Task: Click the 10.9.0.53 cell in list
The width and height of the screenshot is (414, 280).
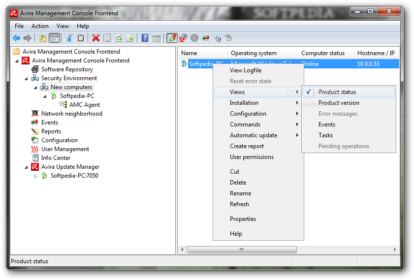Action: pos(368,64)
